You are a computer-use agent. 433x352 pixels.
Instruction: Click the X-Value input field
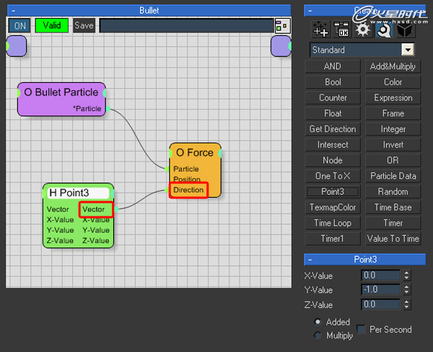click(380, 276)
